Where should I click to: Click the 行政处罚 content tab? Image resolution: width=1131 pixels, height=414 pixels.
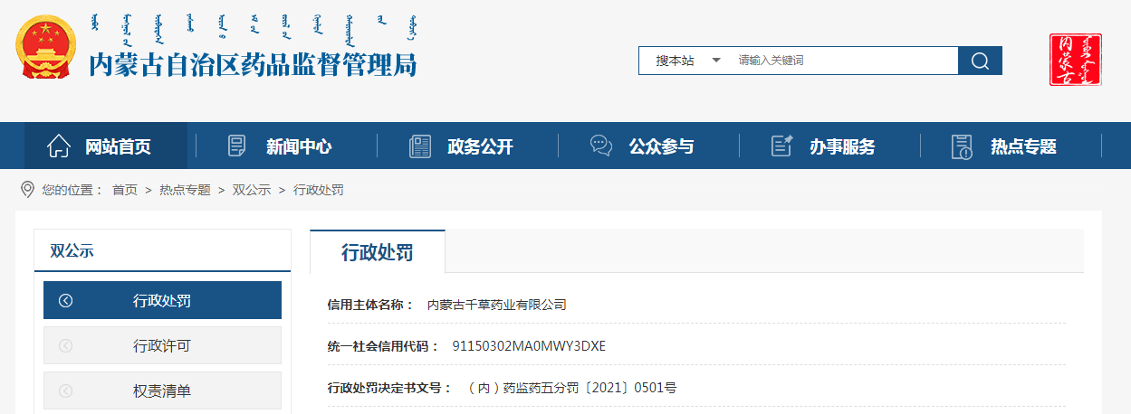(378, 252)
